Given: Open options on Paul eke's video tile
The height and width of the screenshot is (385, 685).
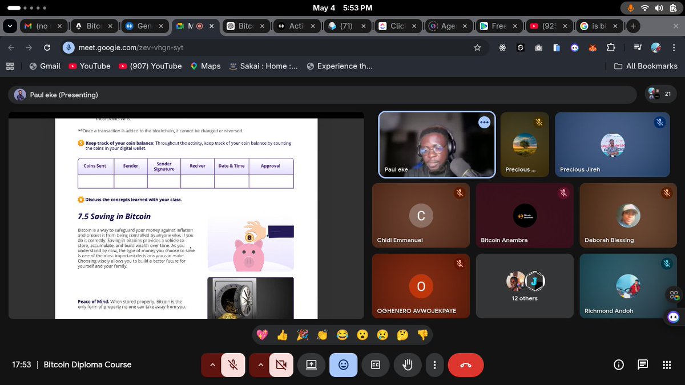Looking at the screenshot, I should point(484,123).
